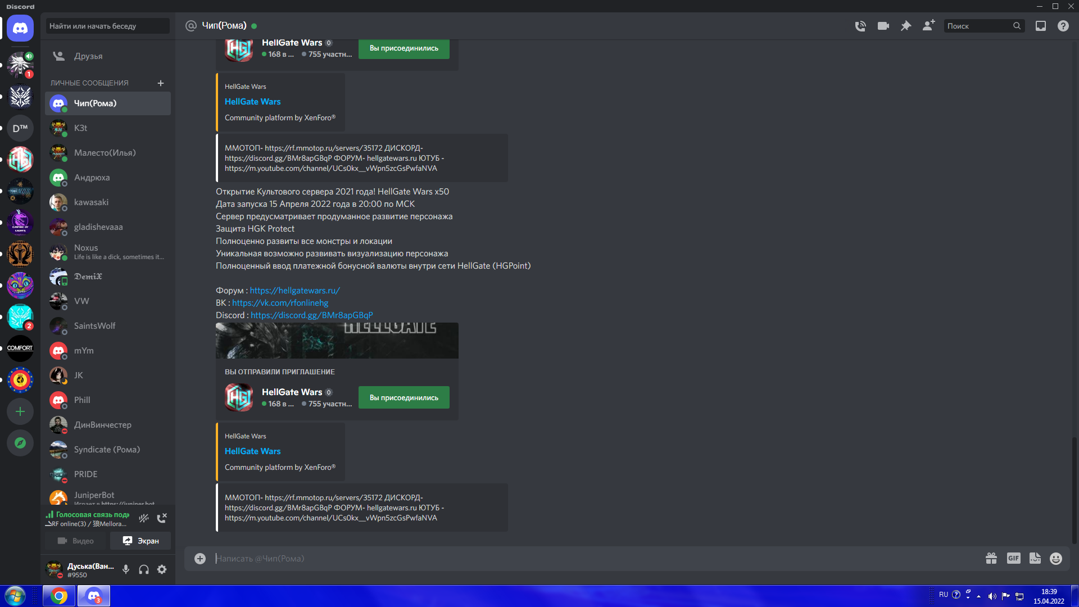Open the HG server in sidebar
Viewport: 1079px width, 607px height.
click(x=20, y=160)
